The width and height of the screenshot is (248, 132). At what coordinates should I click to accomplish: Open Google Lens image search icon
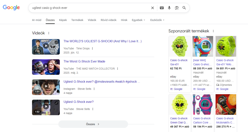177,8
